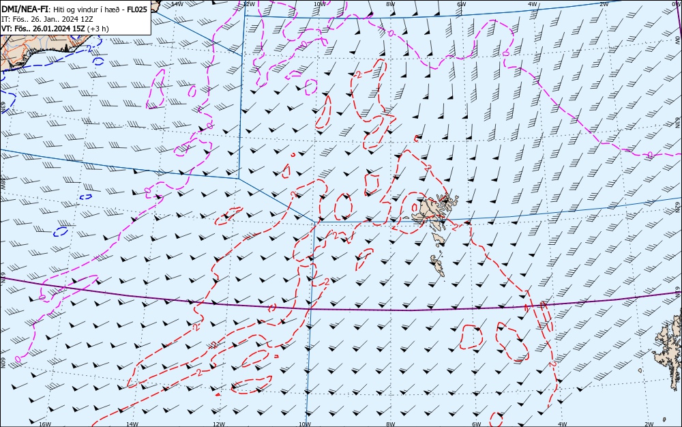Screen dimensions: 682x427
Task: Click the '2W' label on the bottom edge
Action: (649, 424)
